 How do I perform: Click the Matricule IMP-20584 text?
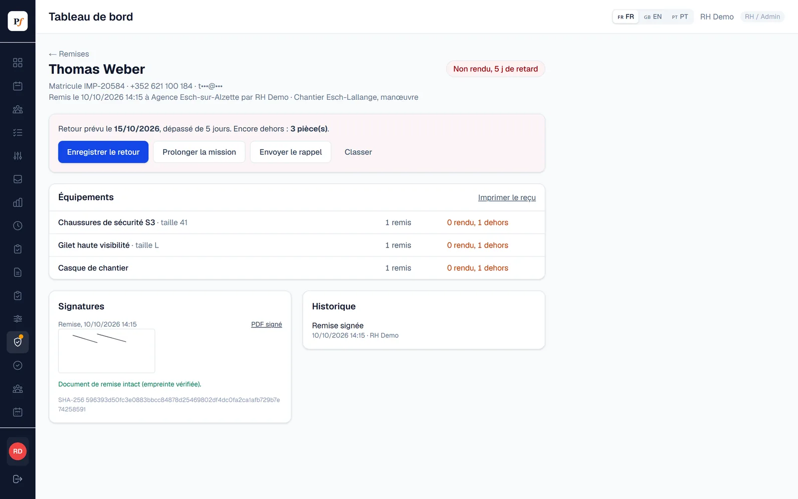click(x=87, y=86)
